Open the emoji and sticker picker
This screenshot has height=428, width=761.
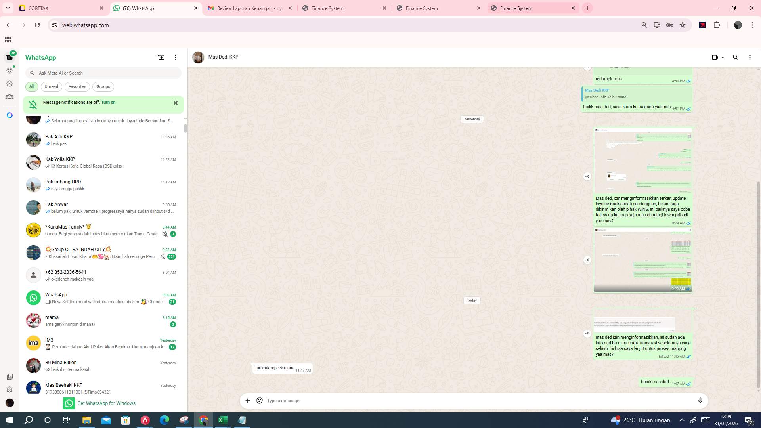(260, 401)
